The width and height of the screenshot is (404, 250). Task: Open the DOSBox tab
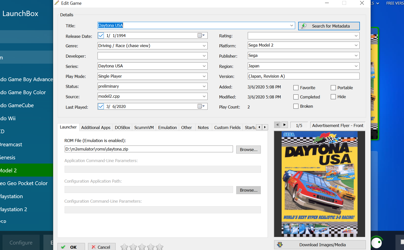tap(122, 128)
